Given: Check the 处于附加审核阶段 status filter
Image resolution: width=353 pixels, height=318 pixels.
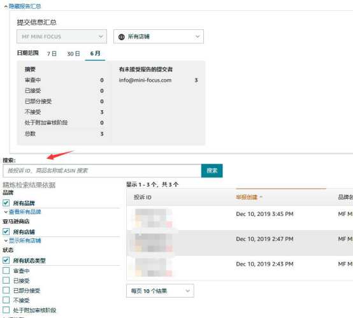Looking at the screenshot, I should [x=6, y=310].
